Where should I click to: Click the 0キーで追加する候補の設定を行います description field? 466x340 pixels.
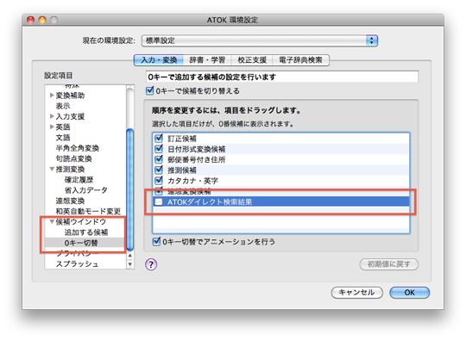(281, 77)
